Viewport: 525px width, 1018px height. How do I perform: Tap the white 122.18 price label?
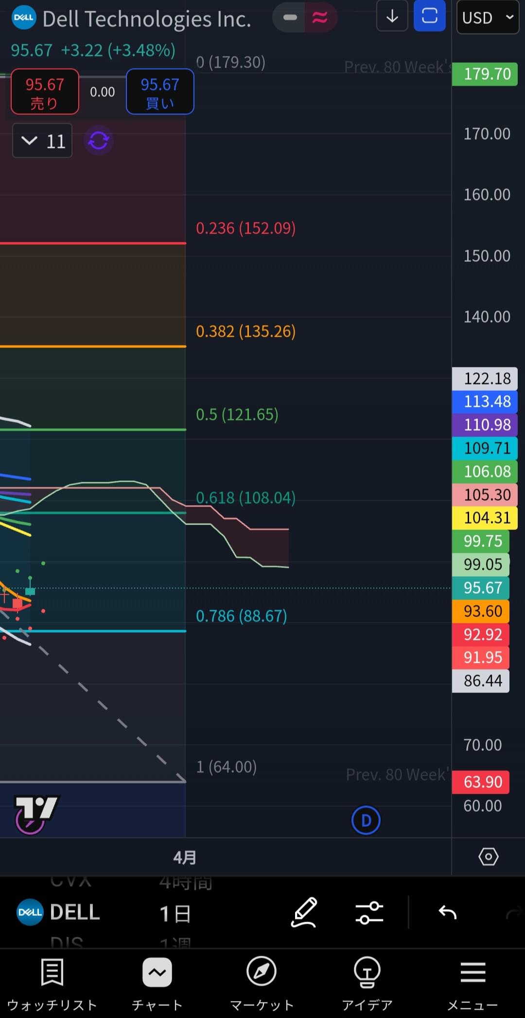[x=485, y=379]
